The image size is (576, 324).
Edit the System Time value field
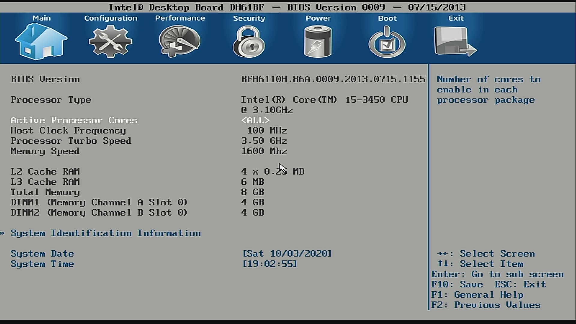click(x=270, y=264)
